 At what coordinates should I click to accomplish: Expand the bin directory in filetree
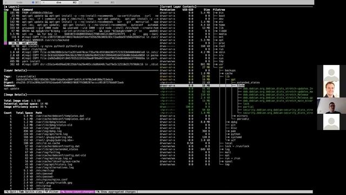(221, 13)
